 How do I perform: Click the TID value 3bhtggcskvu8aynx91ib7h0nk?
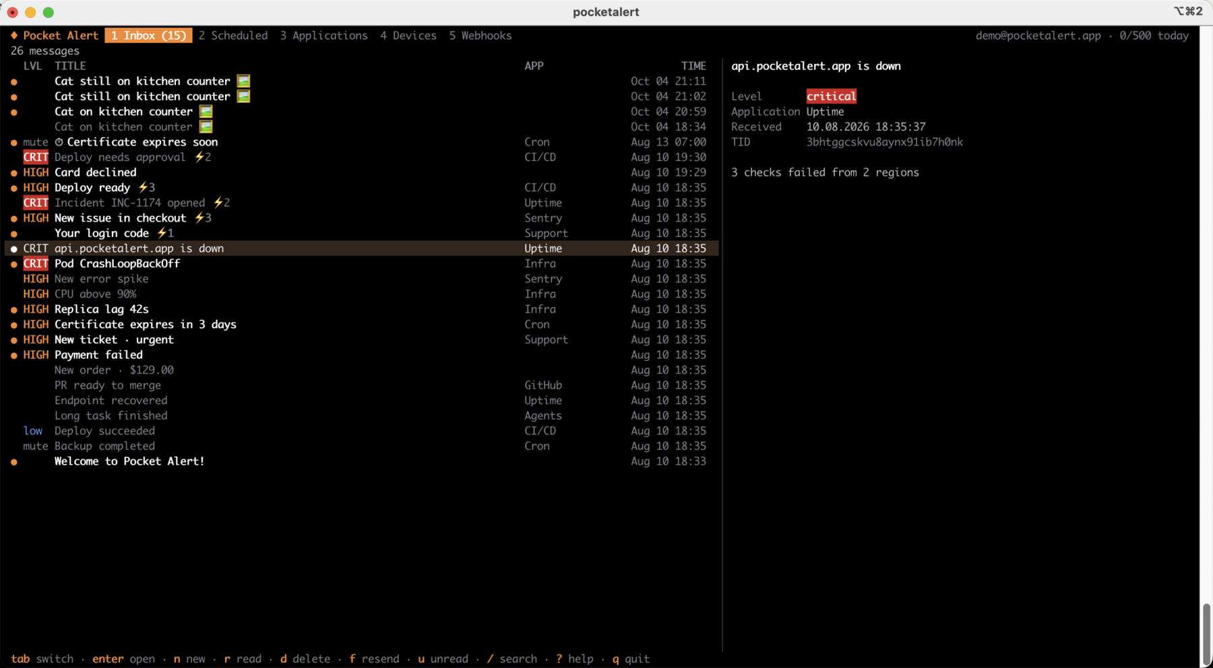click(x=885, y=142)
